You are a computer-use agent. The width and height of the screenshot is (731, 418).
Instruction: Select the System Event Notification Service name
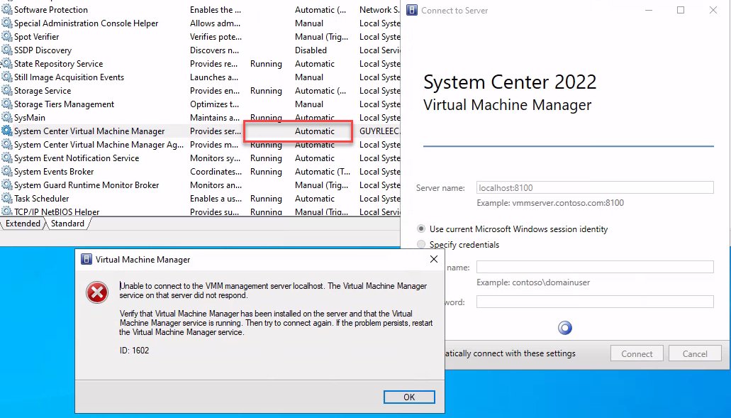77,158
